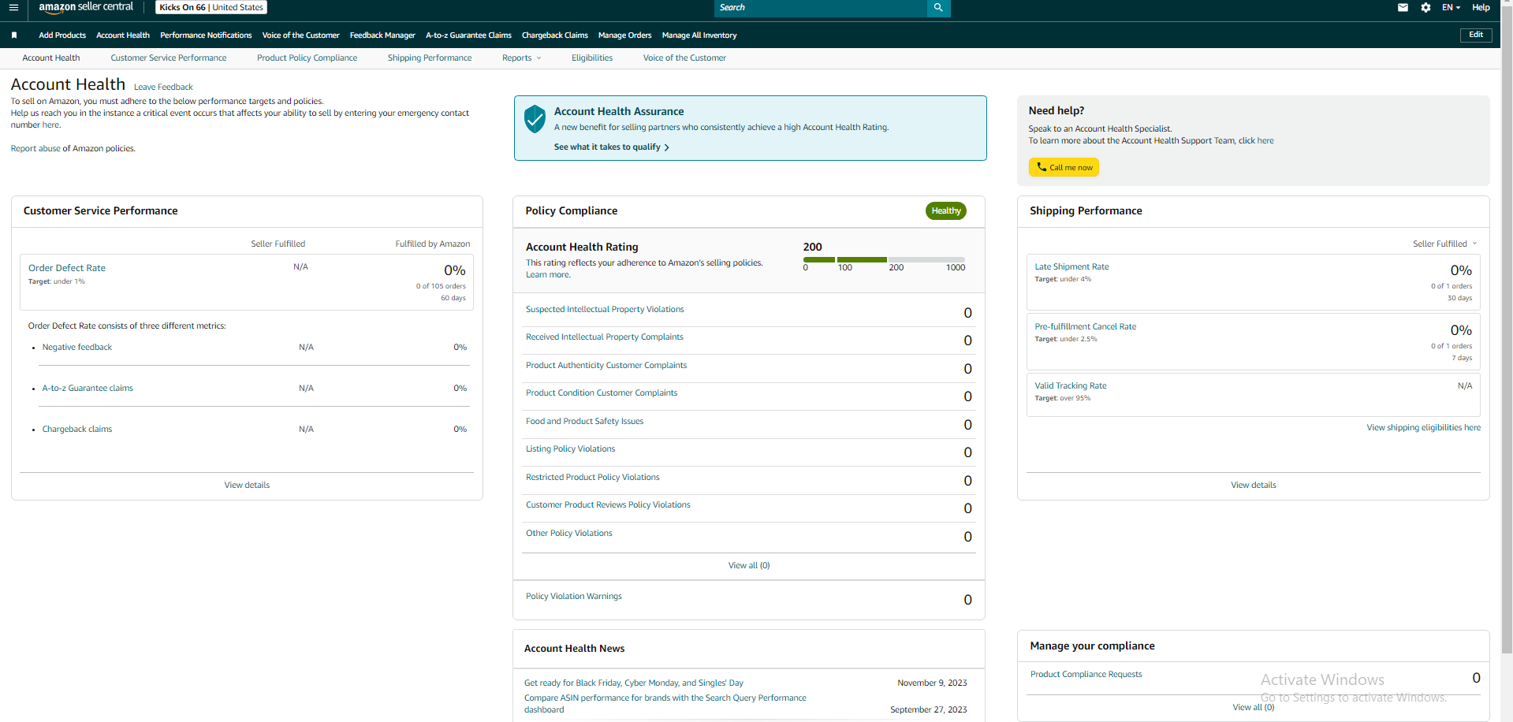
Task: Open the messages envelope icon
Action: 1403,8
